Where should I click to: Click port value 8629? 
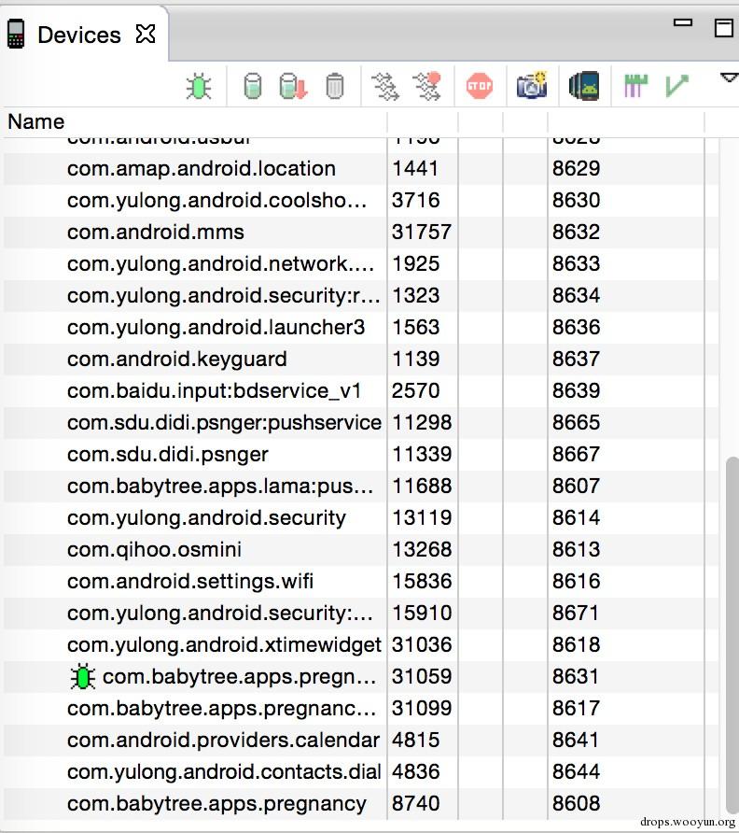(576, 169)
